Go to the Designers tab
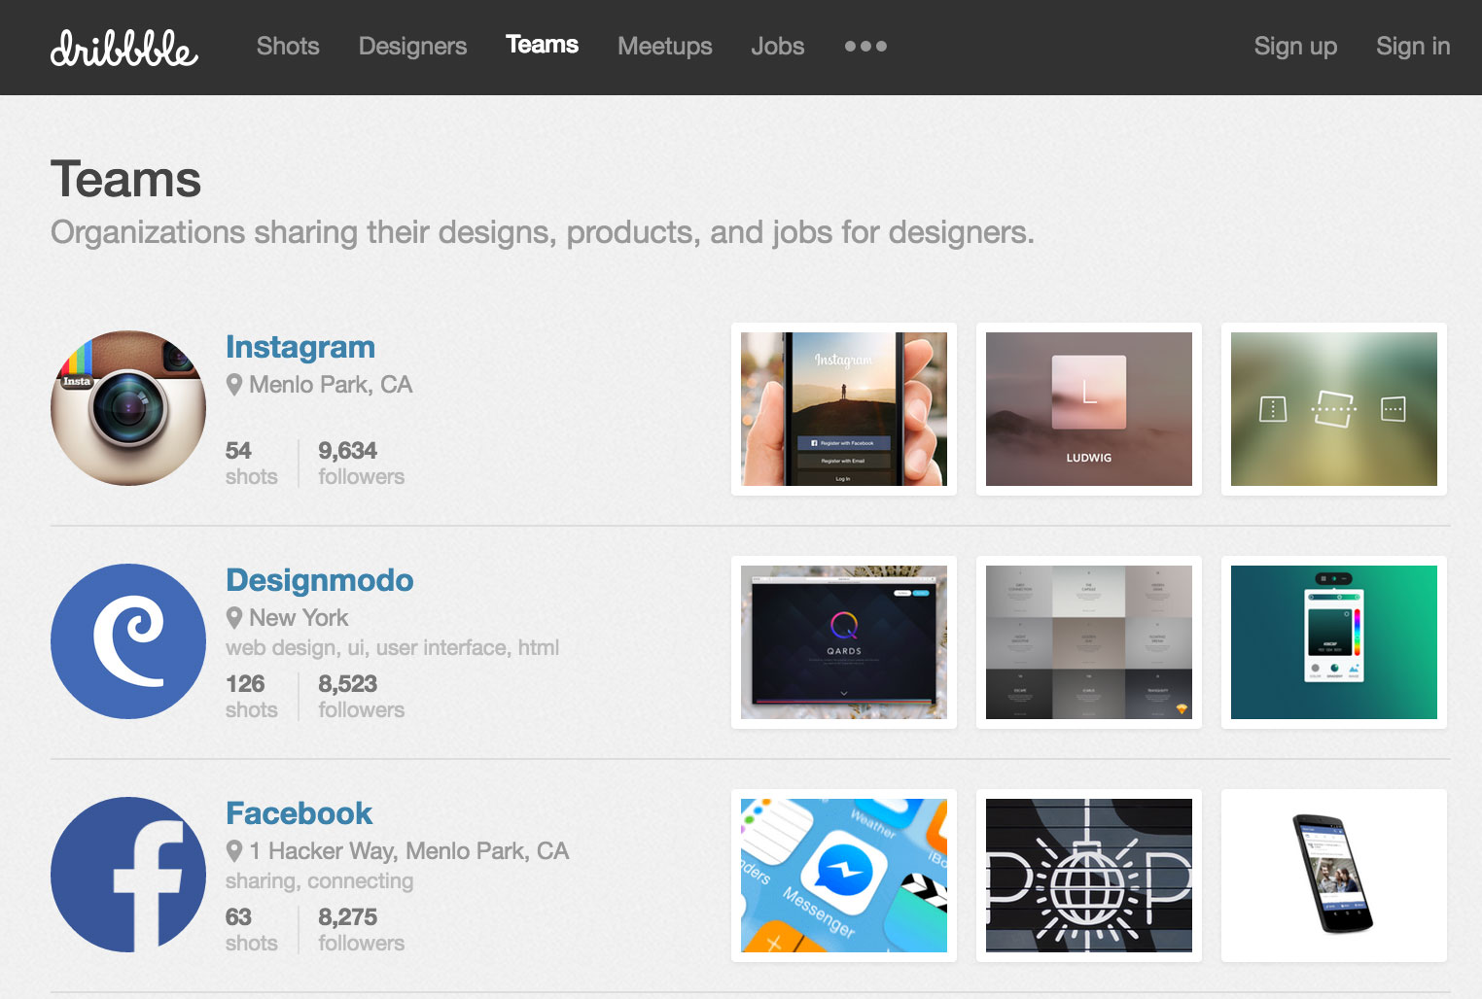The height and width of the screenshot is (999, 1482). point(412,46)
